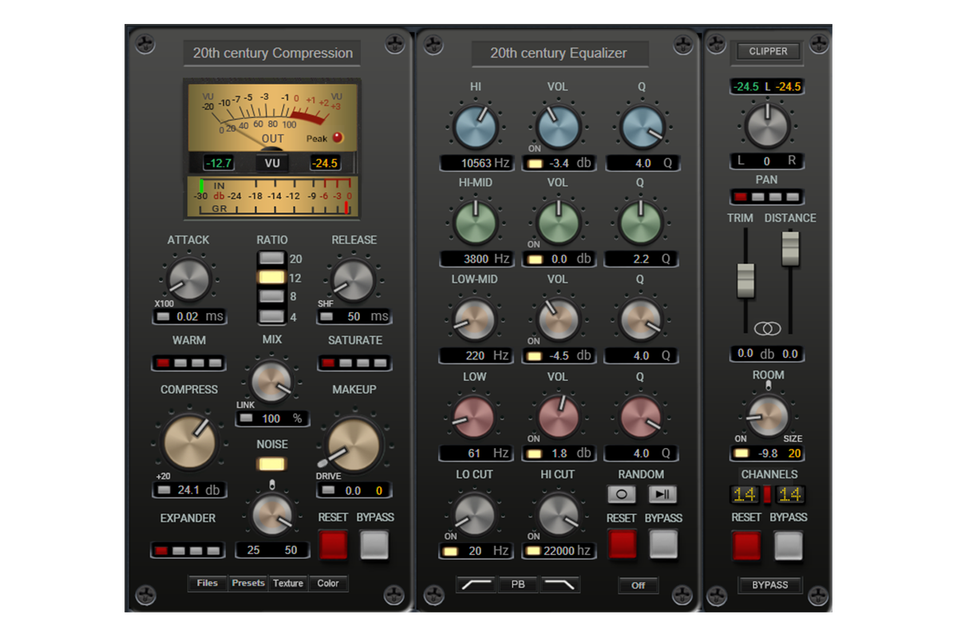Select compression ratio 20
This screenshot has width=957, height=638.
click(272, 259)
